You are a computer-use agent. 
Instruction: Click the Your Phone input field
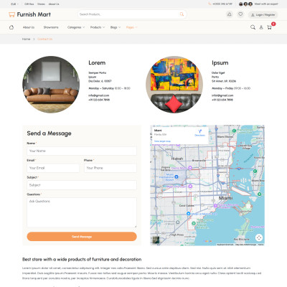[110, 168]
